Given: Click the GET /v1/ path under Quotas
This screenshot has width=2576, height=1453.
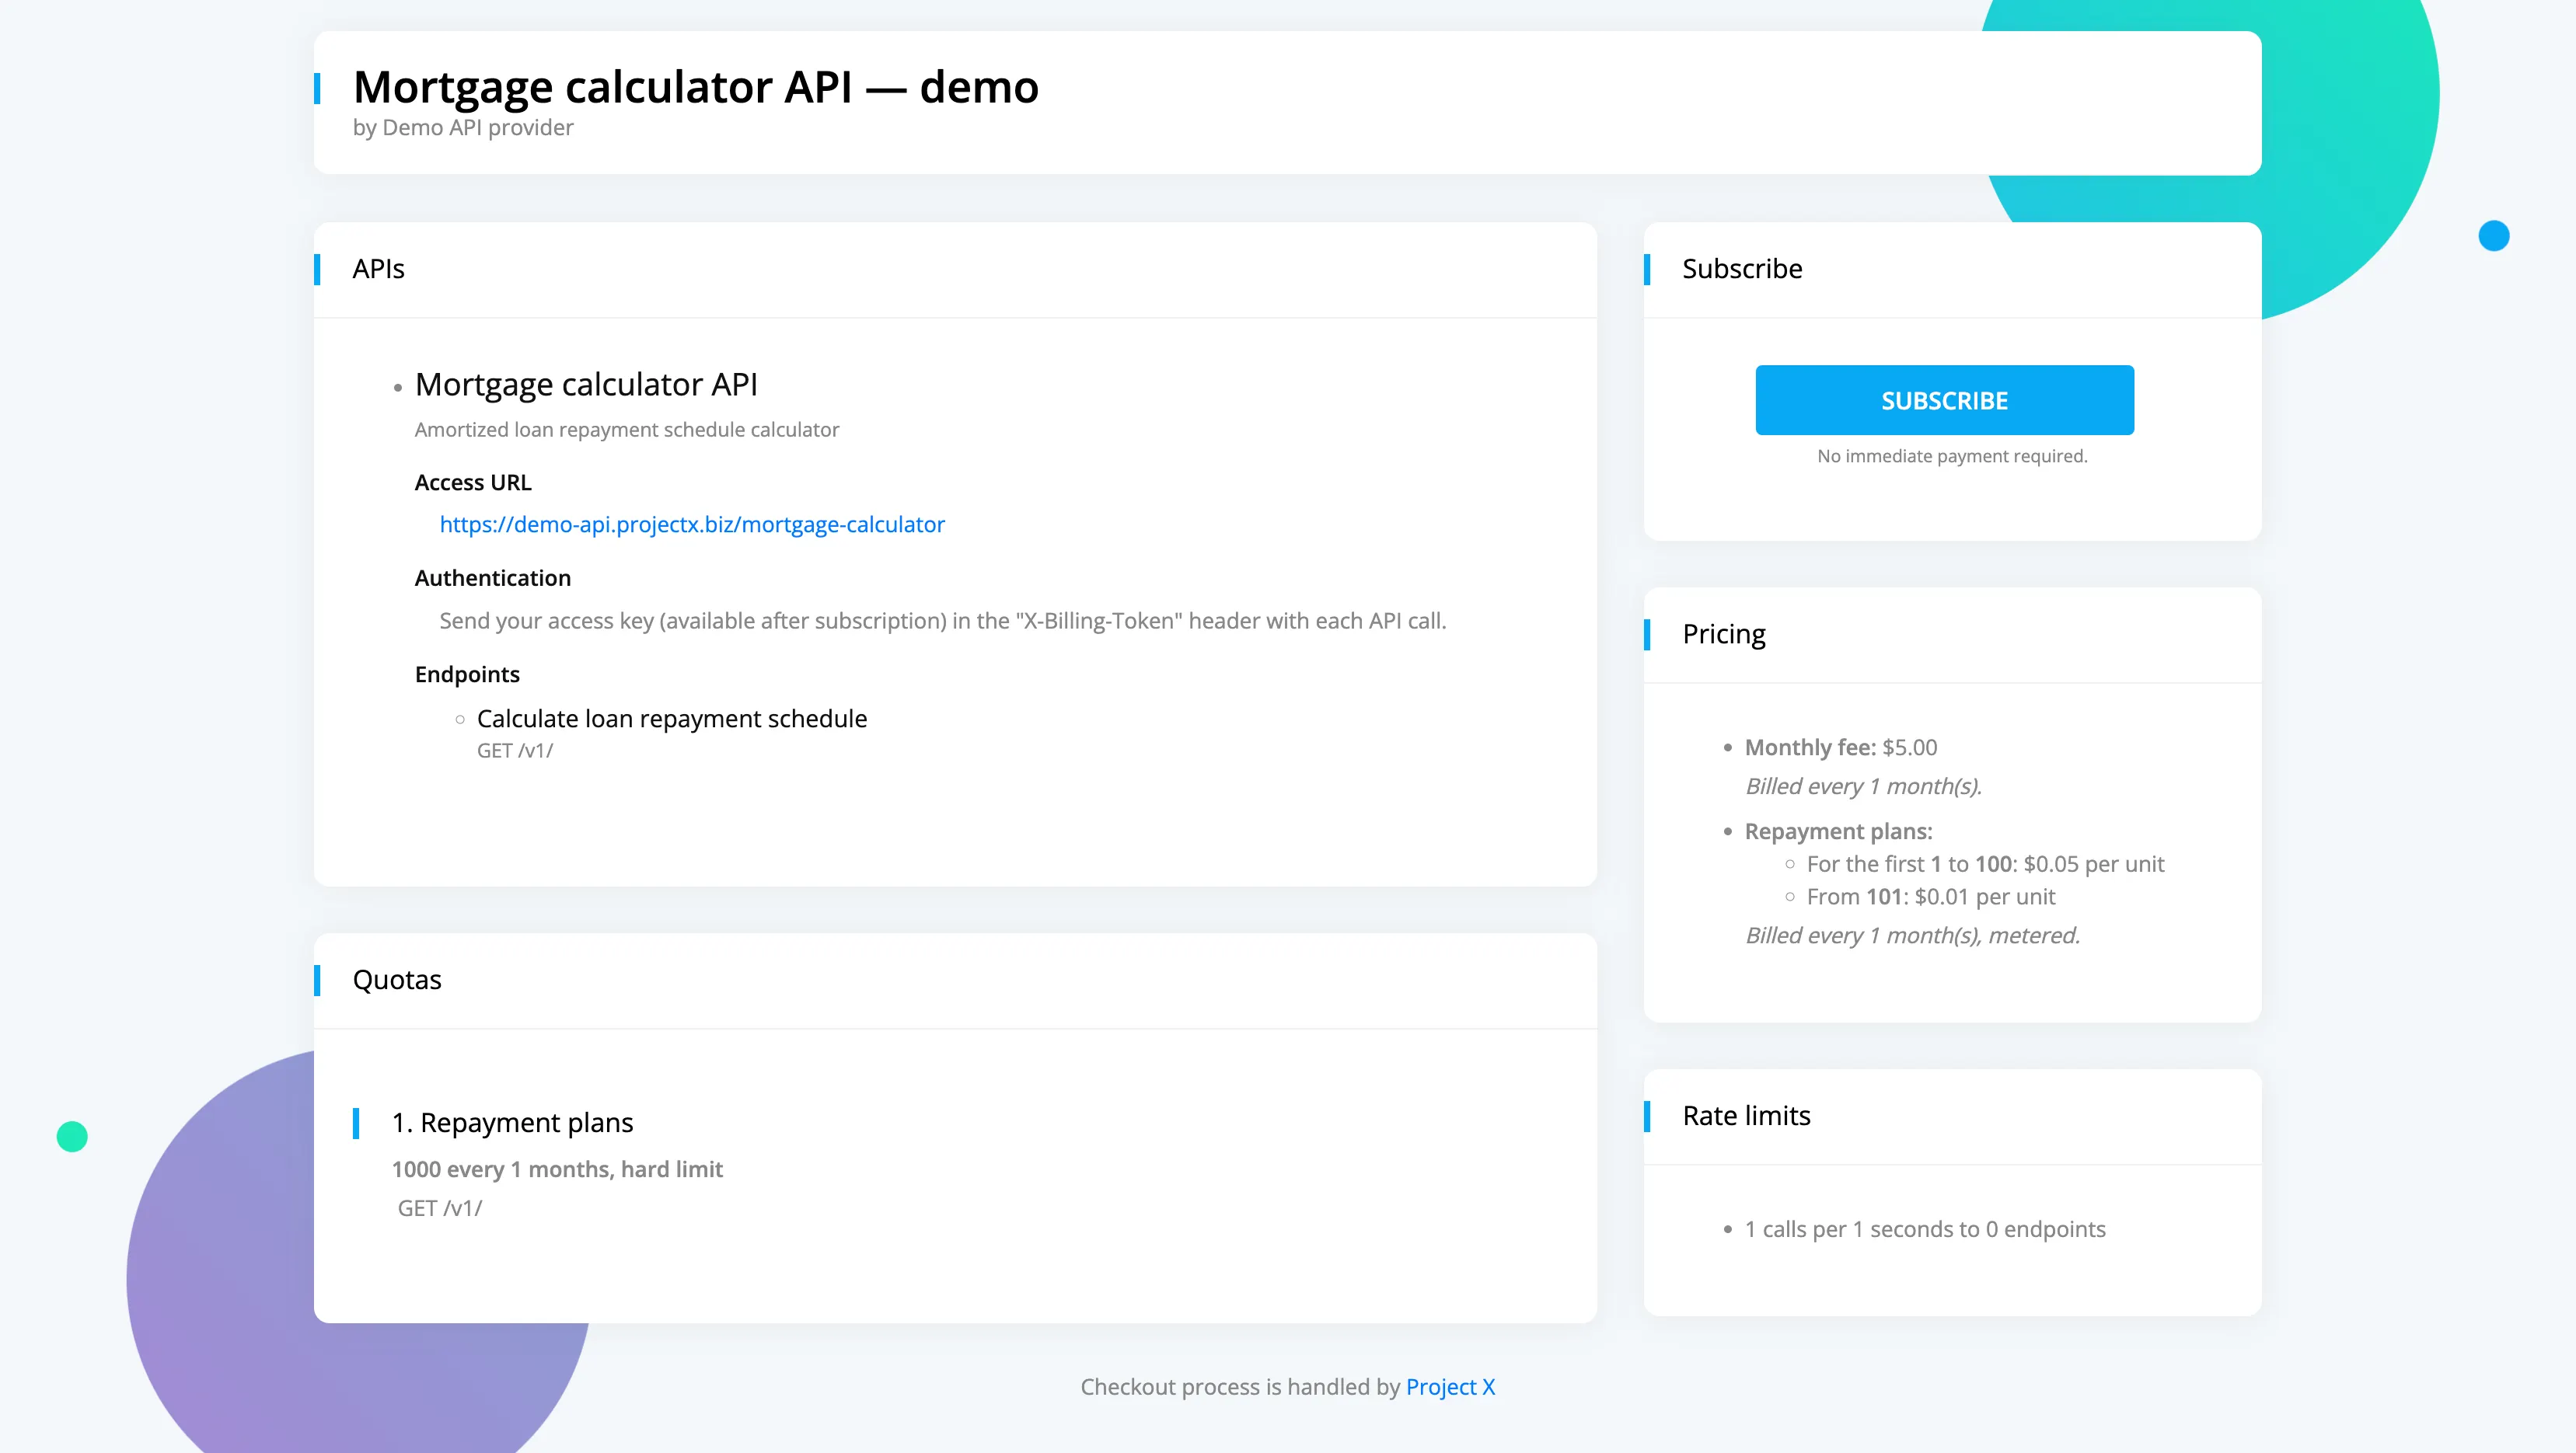Looking at the screenshot, I should pyautogui.click(x=440, y=1208).
